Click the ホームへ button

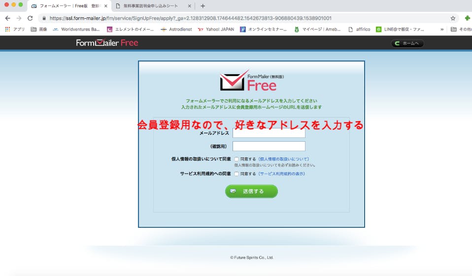[407, 43]
